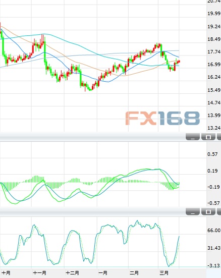The image size is (221, 278).
Task: Select the 13.24 price axis value
Action: (x=214, y=128)
